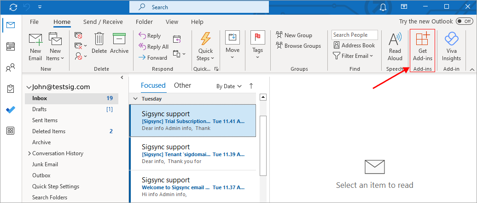Delete the selected email
Screen dimensions: 477x203
[99, 44]
